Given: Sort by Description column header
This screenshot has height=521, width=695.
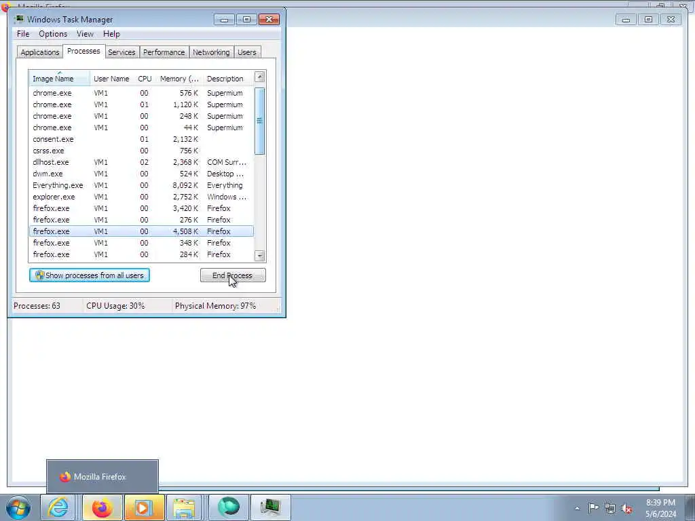Looking at the screenshot, I should (x=228, y=79).
